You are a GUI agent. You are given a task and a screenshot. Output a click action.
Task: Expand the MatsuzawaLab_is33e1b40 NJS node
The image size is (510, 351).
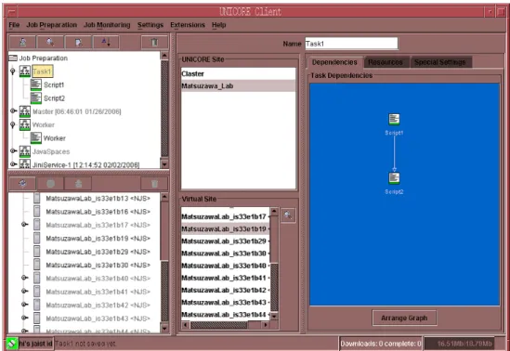25,278
